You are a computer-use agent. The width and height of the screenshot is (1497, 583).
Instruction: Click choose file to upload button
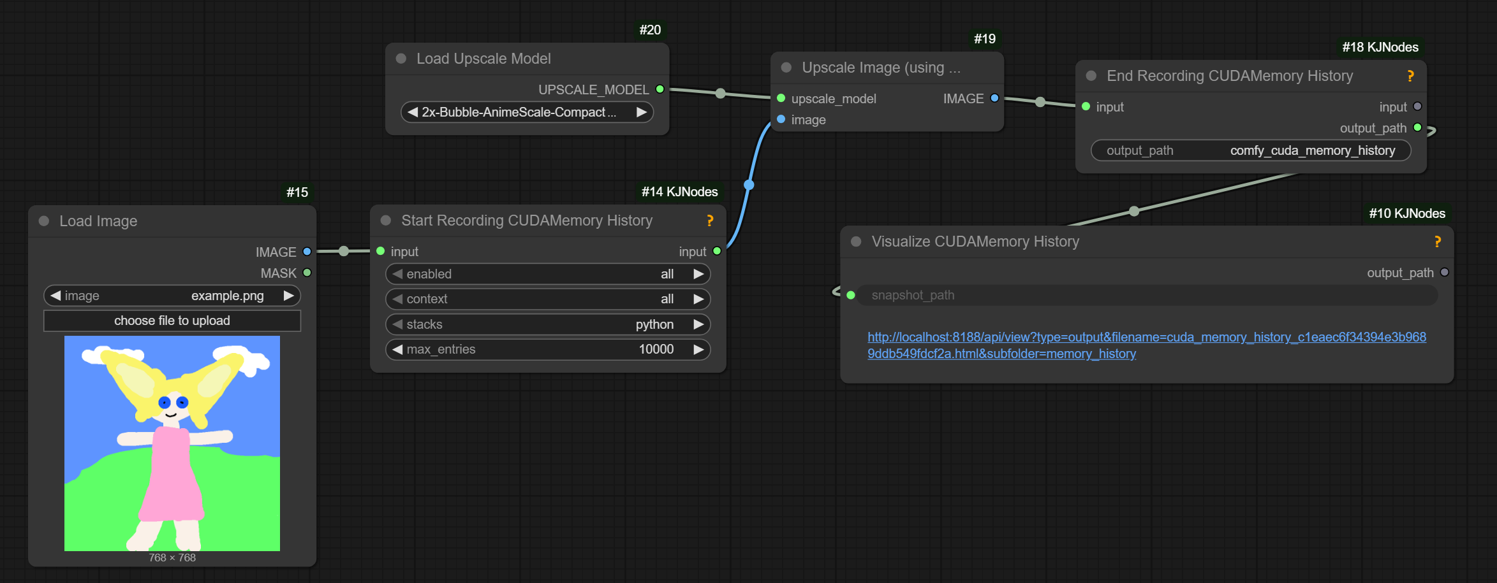tap(172, 320)
